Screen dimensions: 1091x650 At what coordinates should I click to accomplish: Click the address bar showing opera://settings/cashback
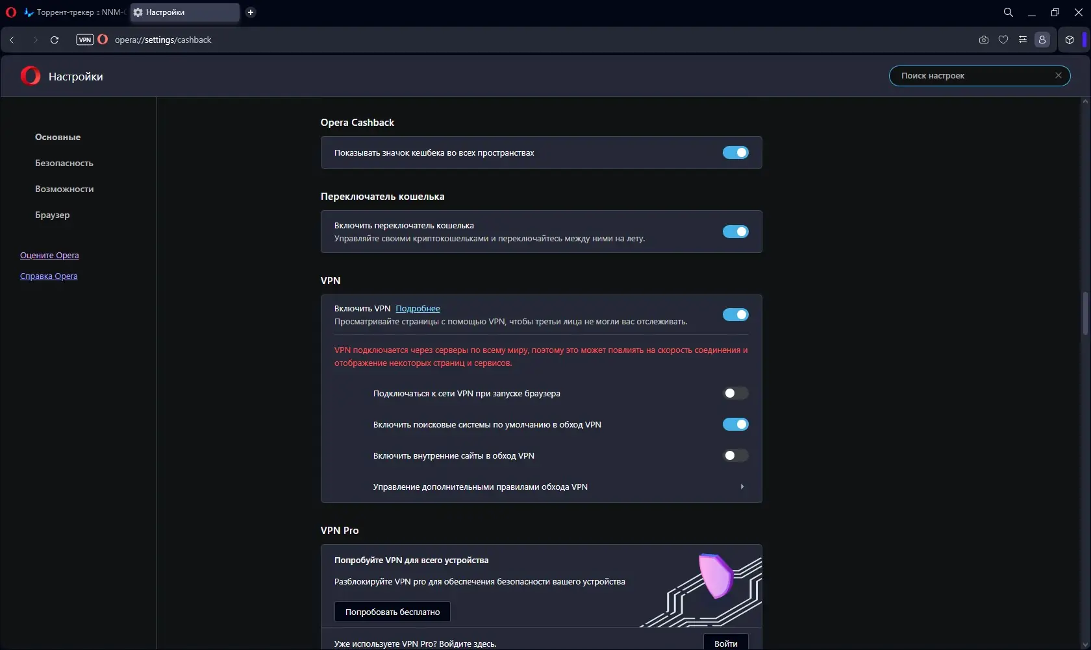click(x=163, y=40)
